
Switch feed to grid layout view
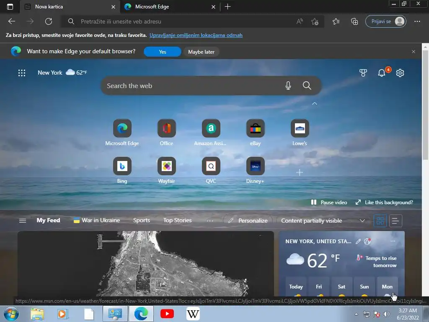380,221
